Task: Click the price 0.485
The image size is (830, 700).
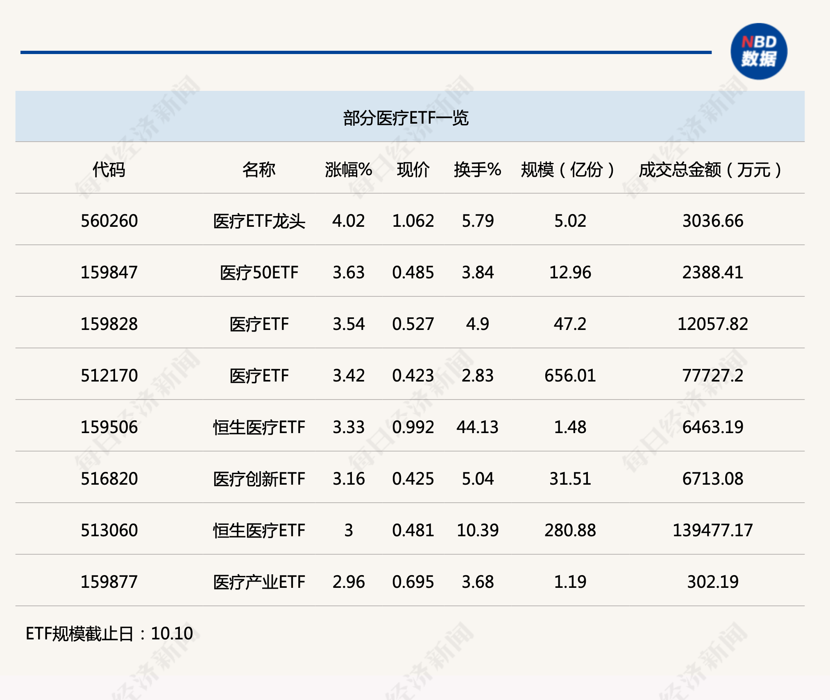Action: coord(413,273)
